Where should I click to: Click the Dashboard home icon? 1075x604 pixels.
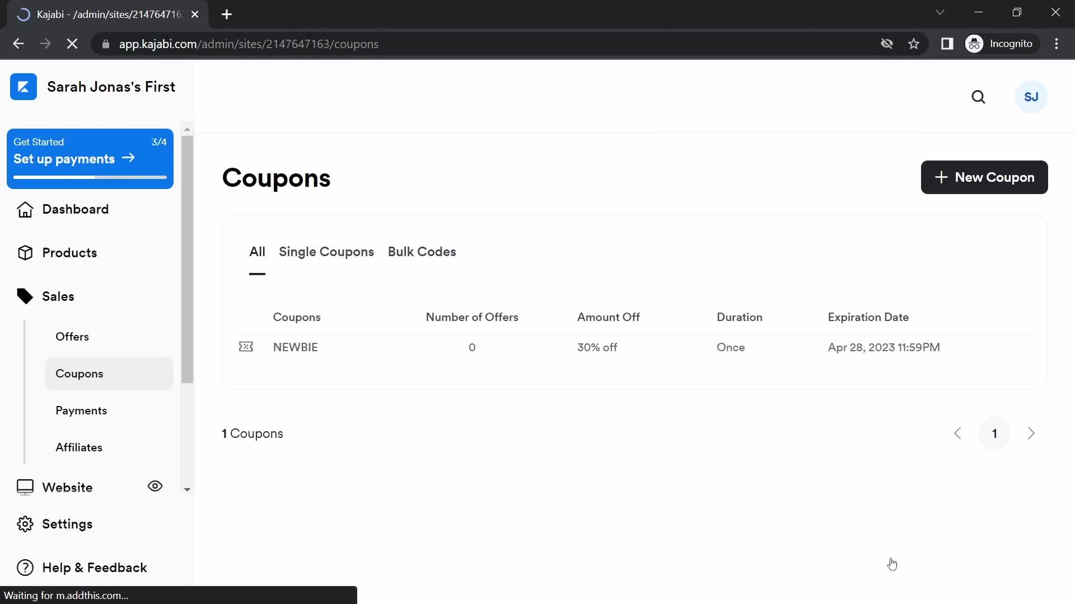pos(25,210)
